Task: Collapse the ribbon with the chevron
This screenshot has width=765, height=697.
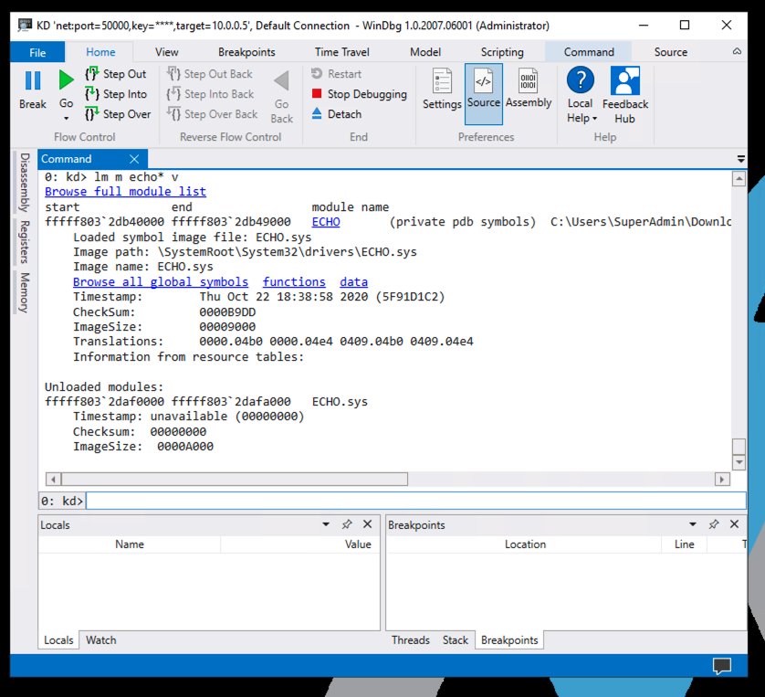Action: [x=738, y=52]
